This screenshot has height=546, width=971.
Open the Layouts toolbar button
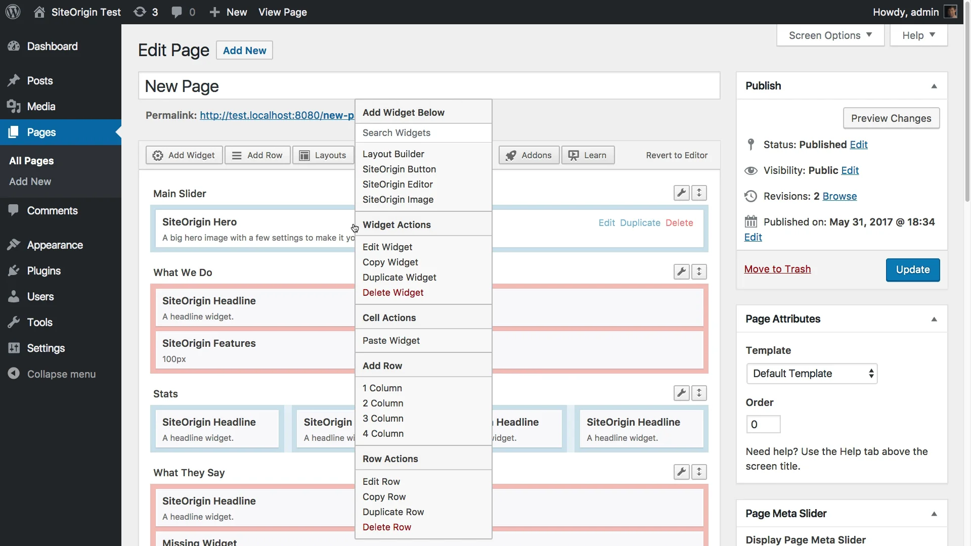pos(323,155)
